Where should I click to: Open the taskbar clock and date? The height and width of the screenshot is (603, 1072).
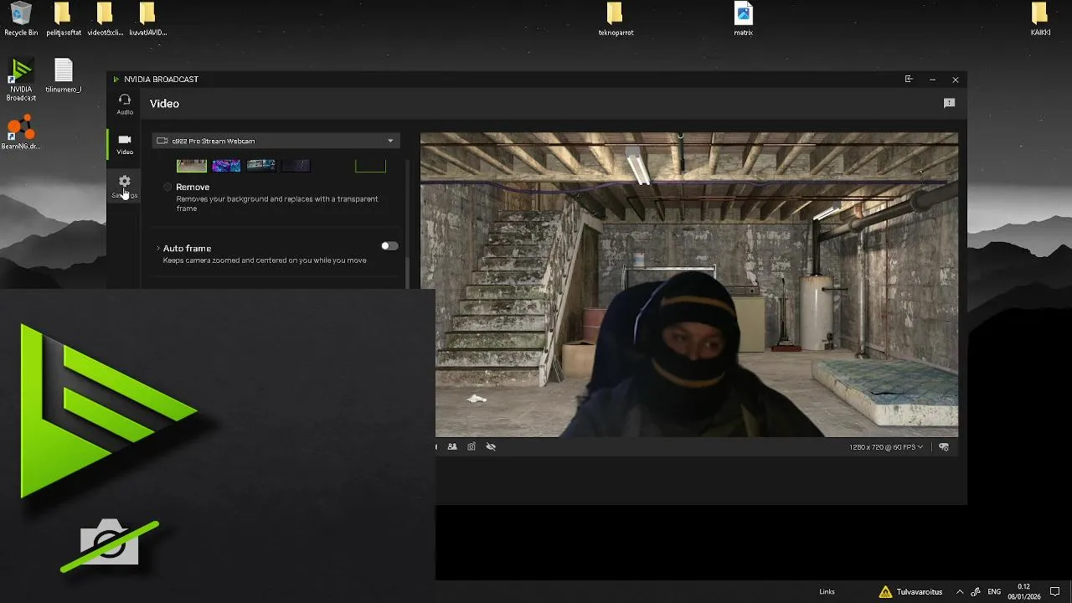tap(1023, 592)
